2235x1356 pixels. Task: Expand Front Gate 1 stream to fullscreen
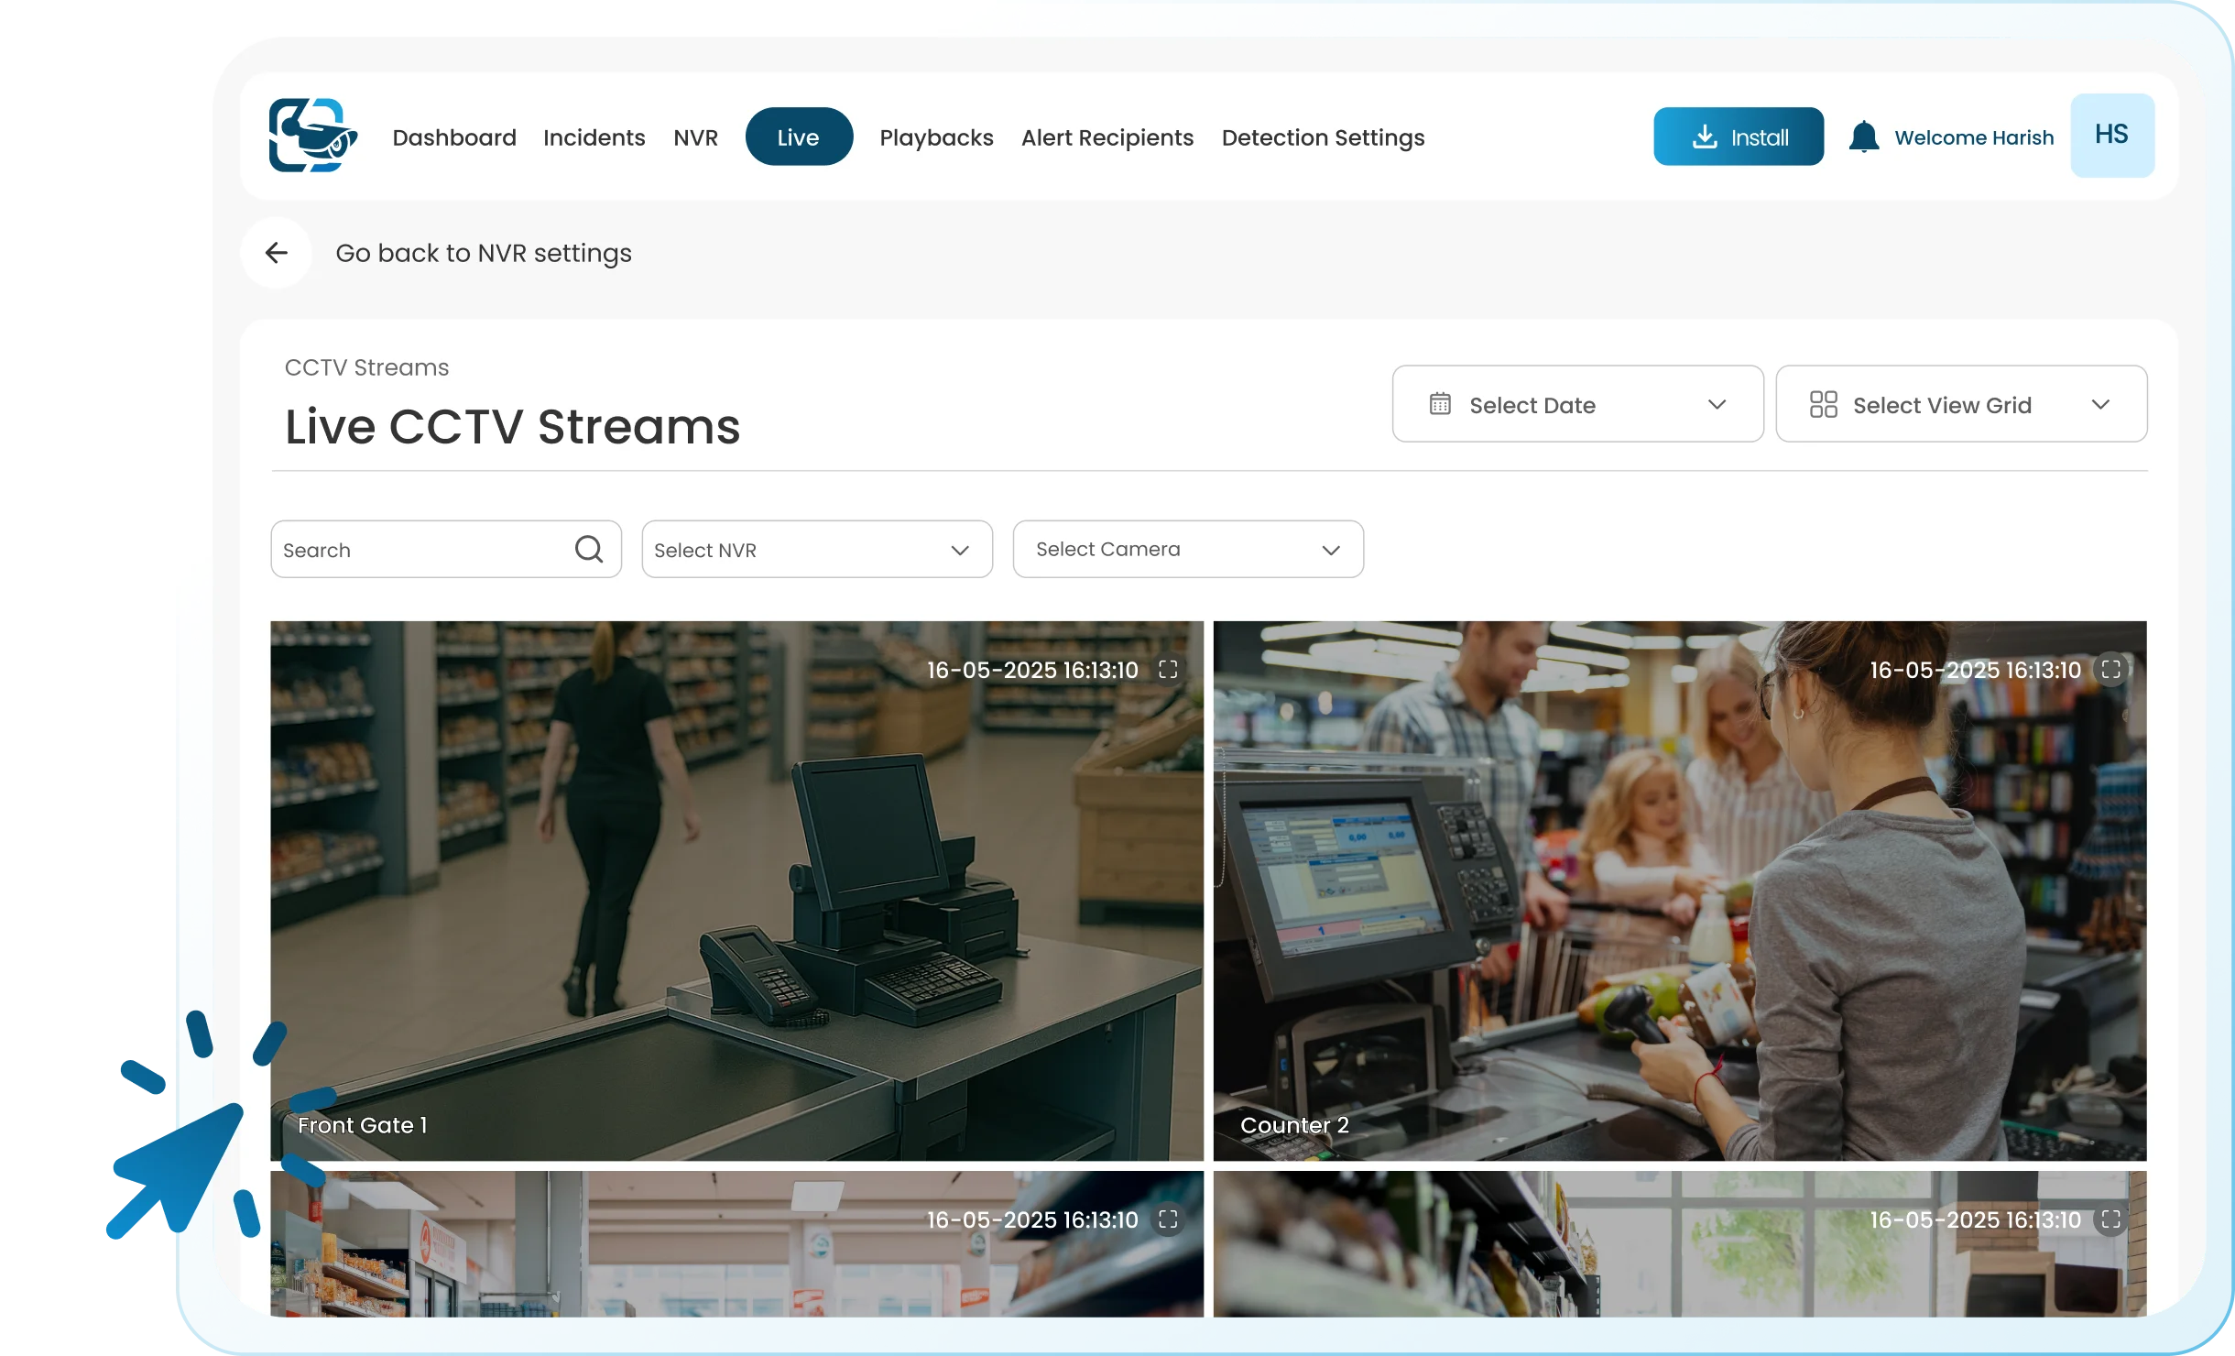point(1168,670)
